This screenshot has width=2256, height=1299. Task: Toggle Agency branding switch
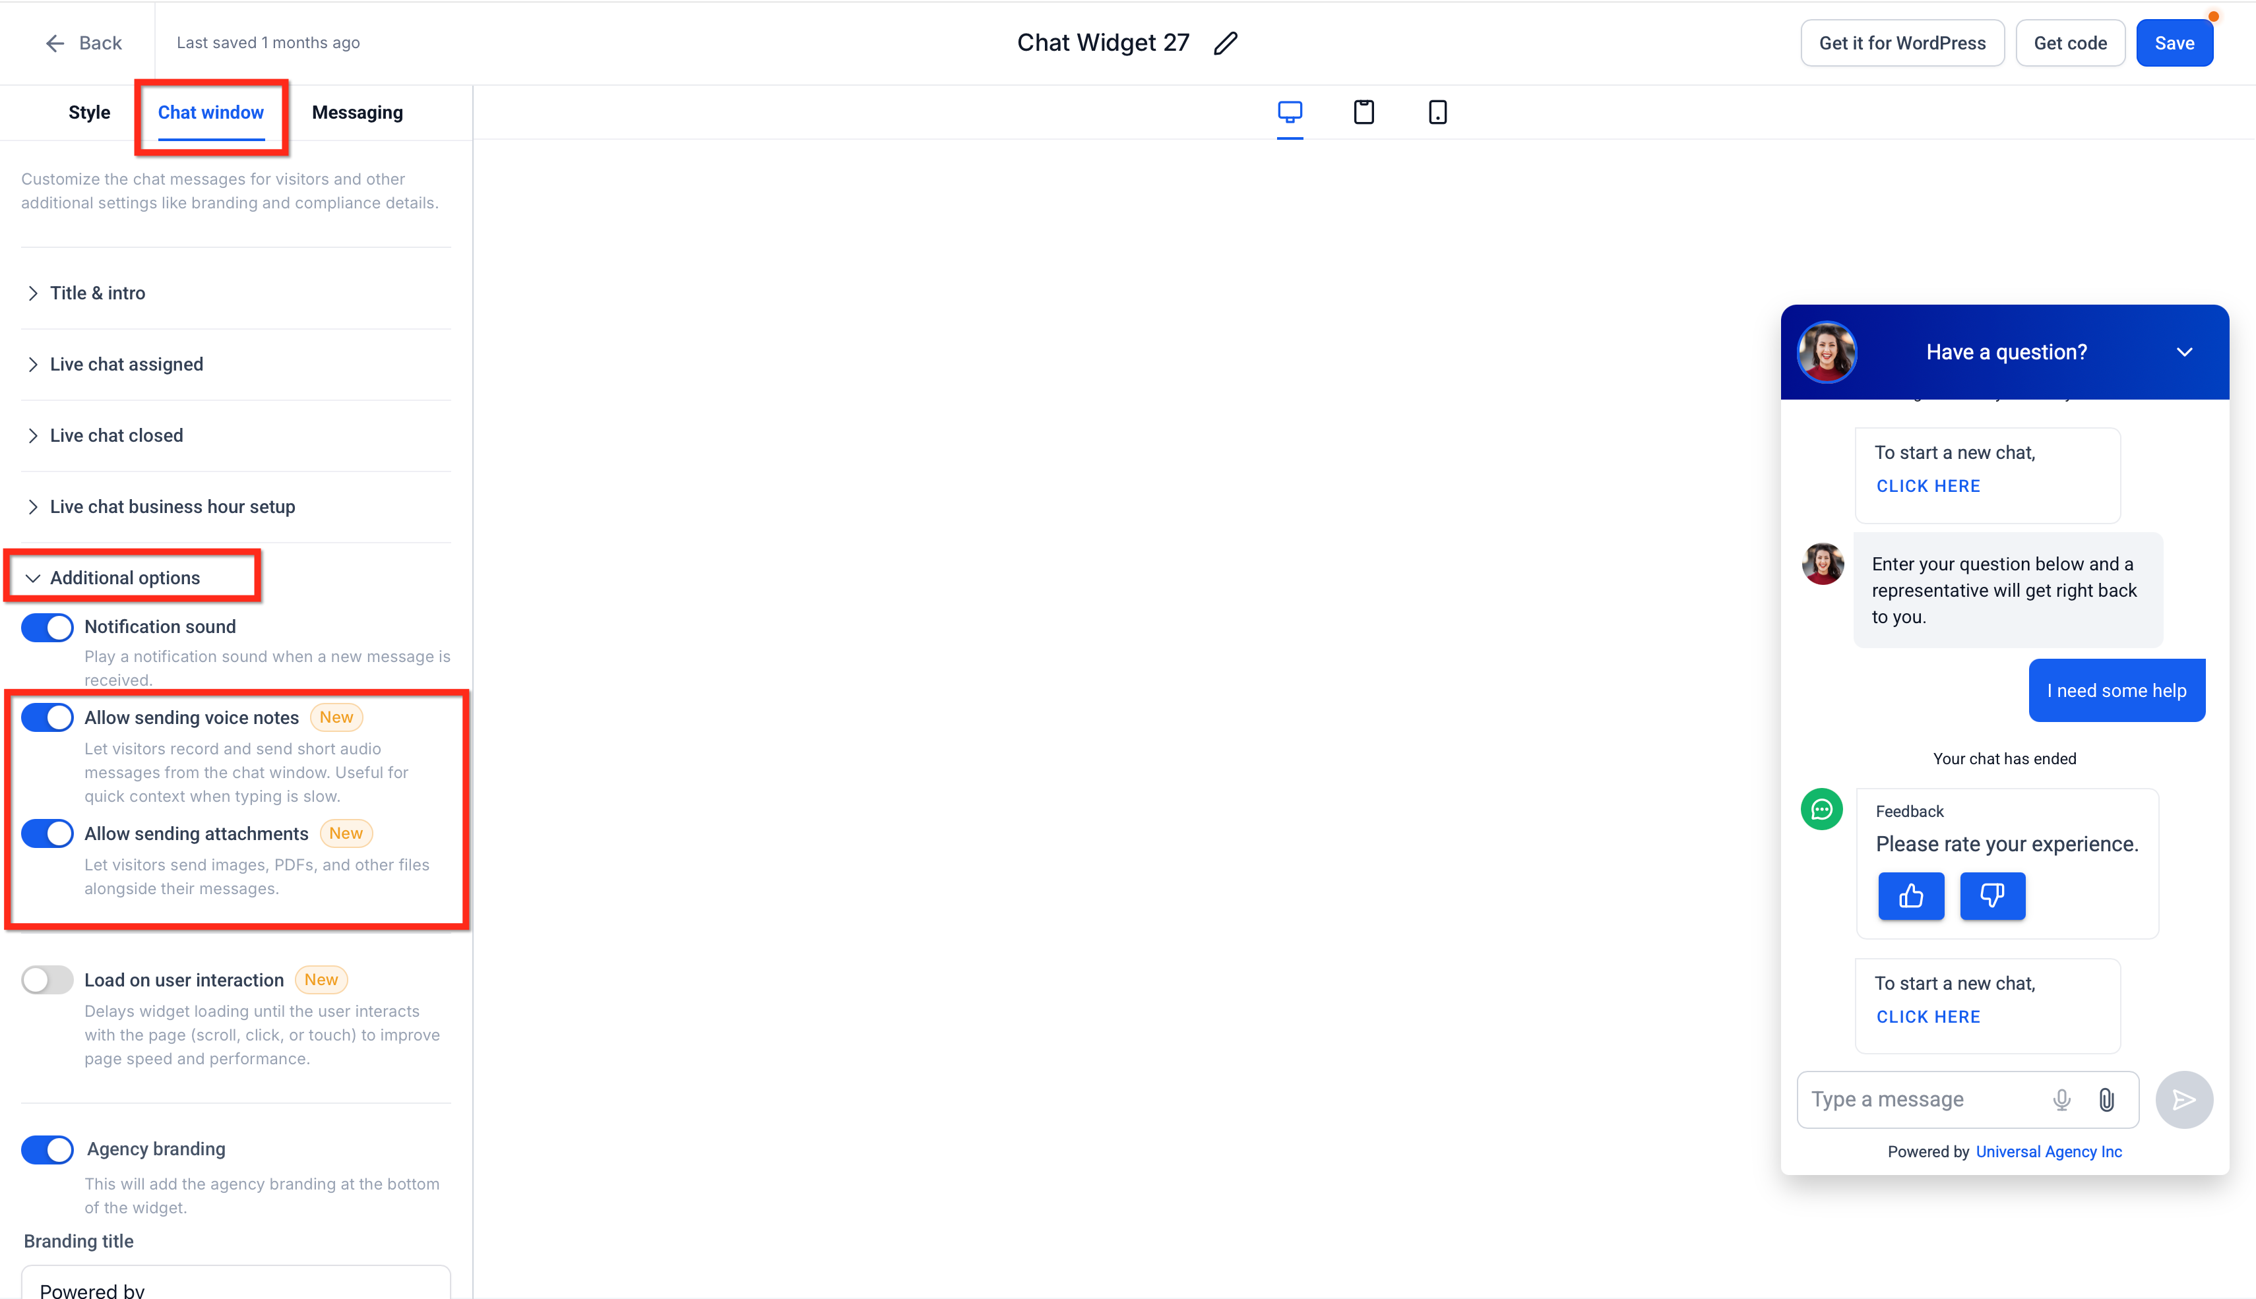coord(47,1149)
